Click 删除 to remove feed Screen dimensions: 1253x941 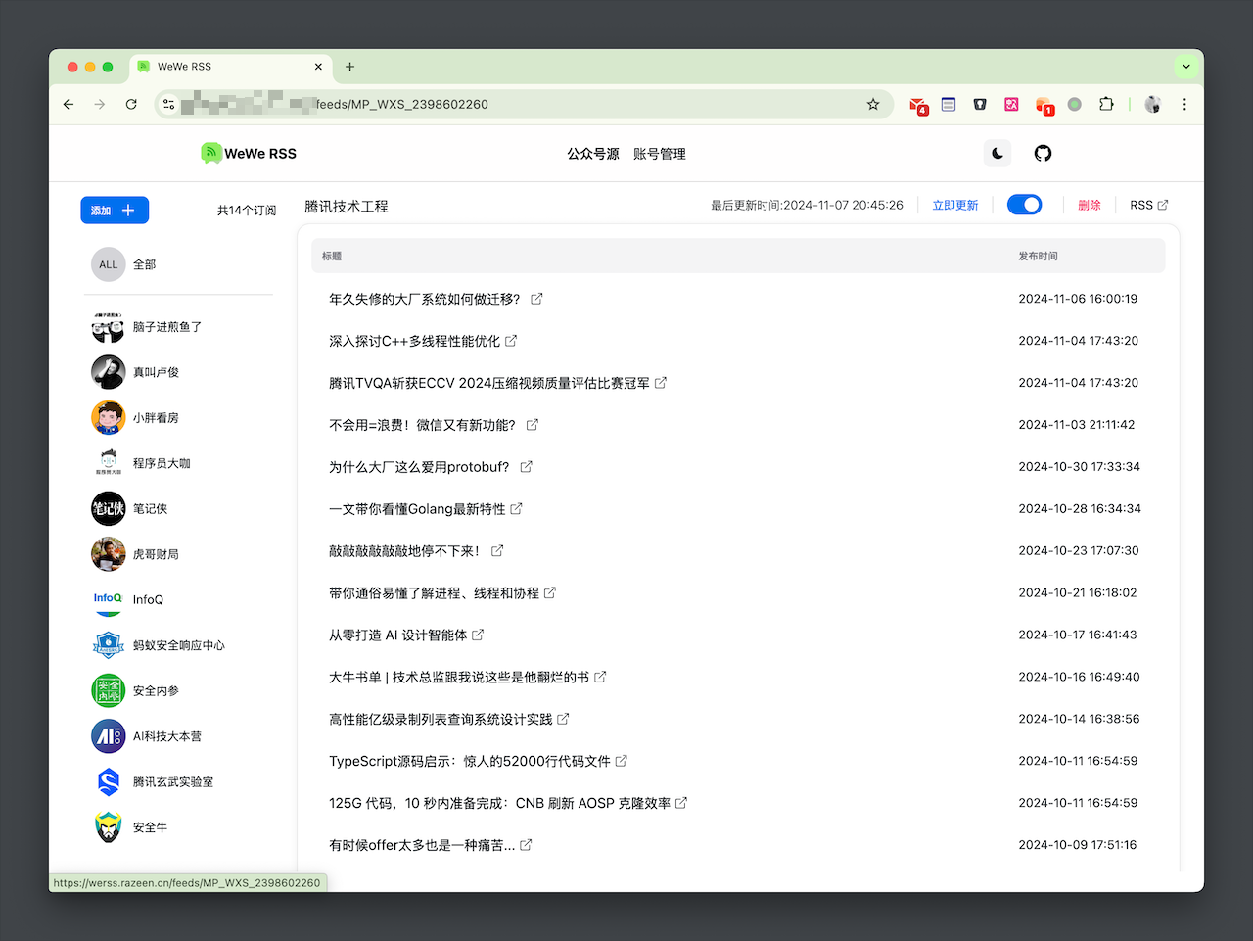[x=1090, y=206]
